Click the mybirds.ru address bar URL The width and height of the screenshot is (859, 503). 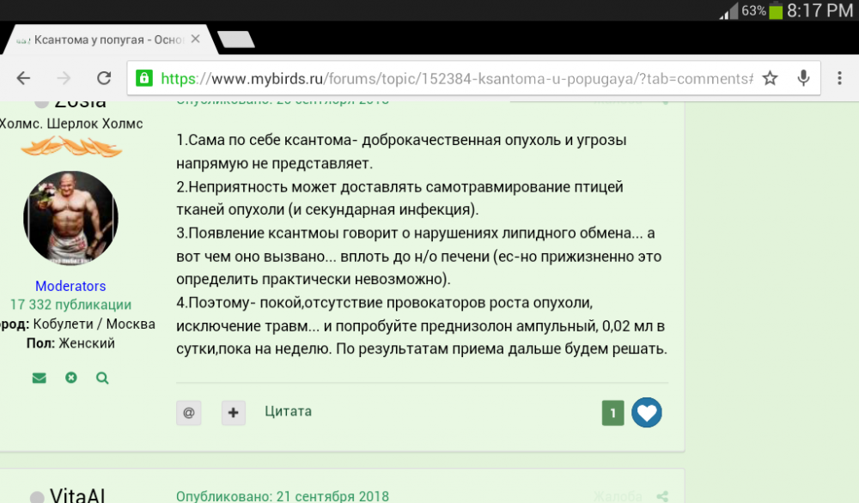(x=456, y=79)
